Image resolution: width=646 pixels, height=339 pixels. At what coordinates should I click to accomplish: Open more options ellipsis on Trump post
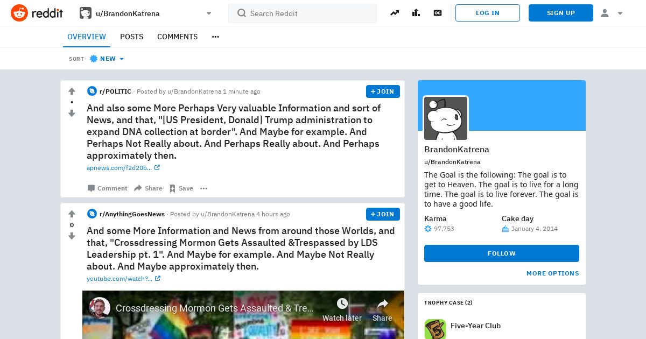(x=203, y=188)
